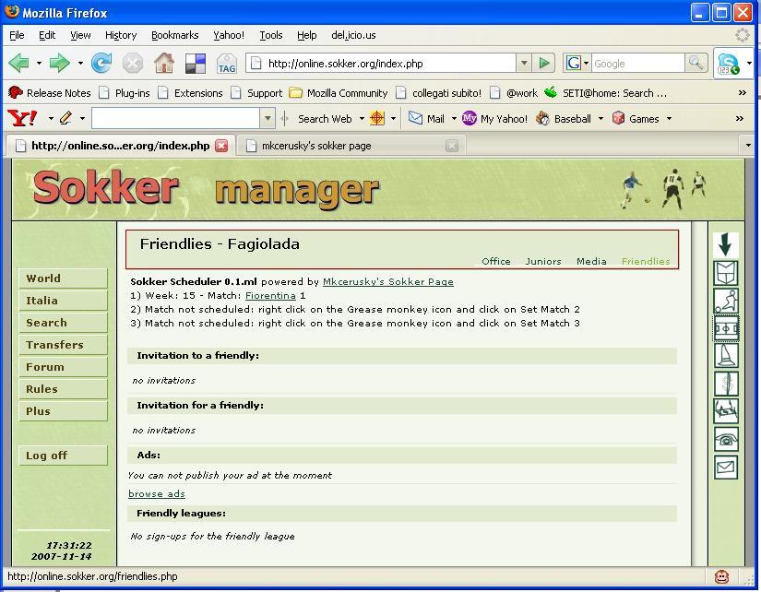Open the Office section link
The image size is (761, 592).
click(496, 261)
